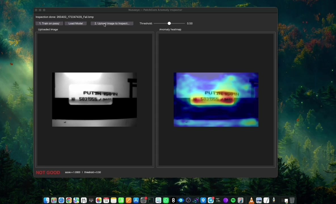This screenshot has height=204, width=336.
Task: Click the anomaly heatmap image
Action: (216, 99)
